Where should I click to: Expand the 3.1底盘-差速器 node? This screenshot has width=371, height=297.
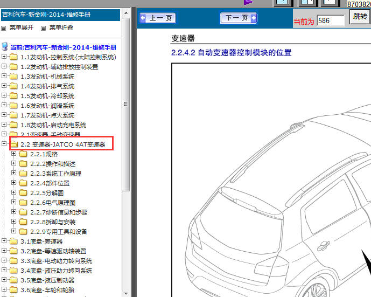click(x=4, y=241)
